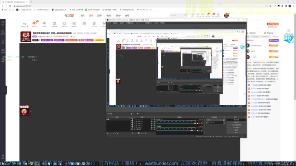Click book icon in Douyu left sidebar
Screen dimensions: 296x166
(3, 31)
